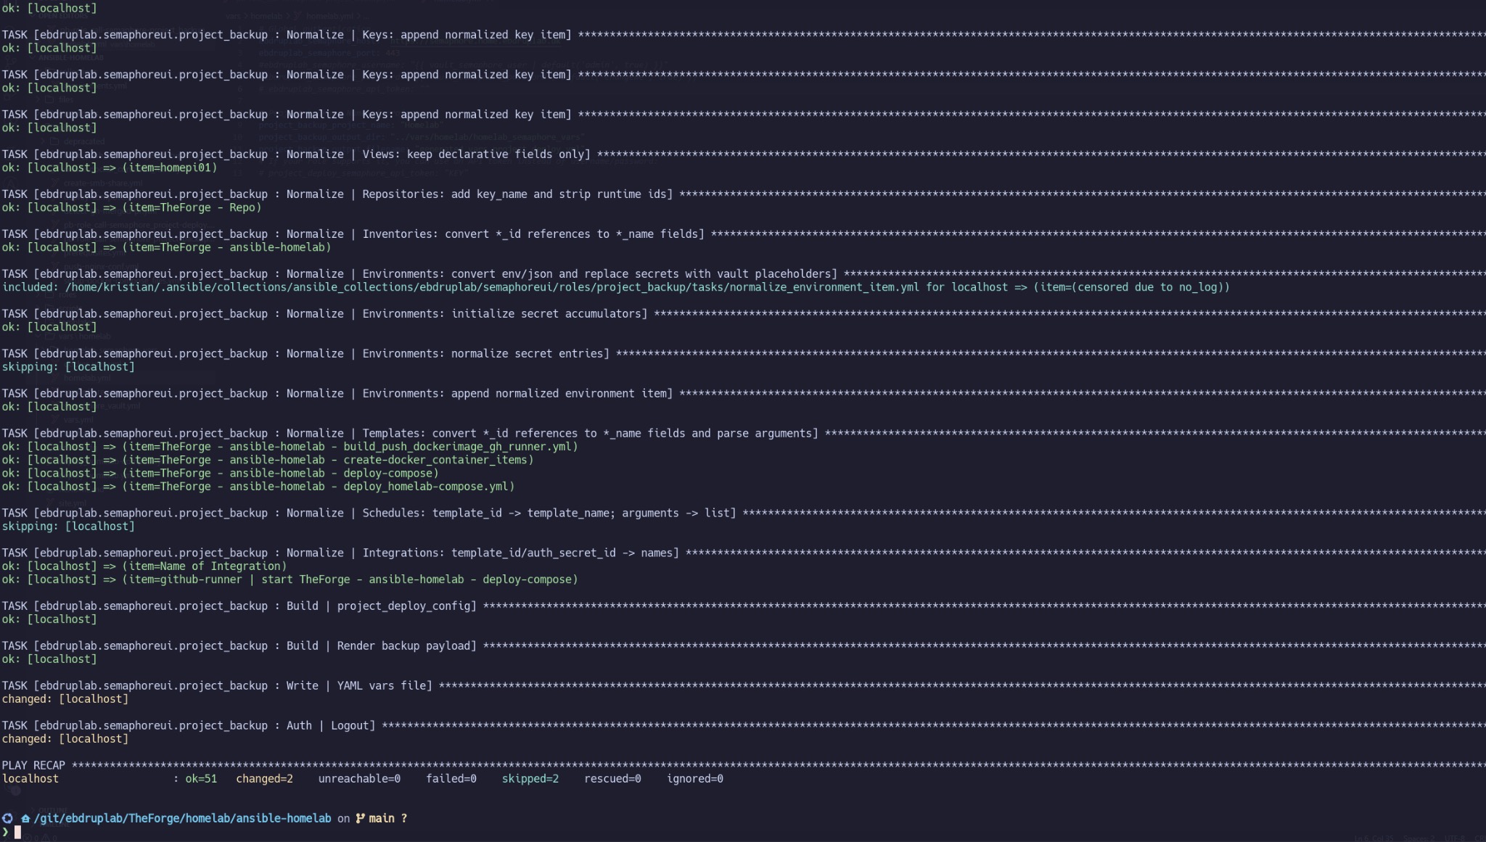The height and width of the screenshot is (842, 1486).
Task: Place the cursor at the terminal prompt input
Action: tap(18, 832)
